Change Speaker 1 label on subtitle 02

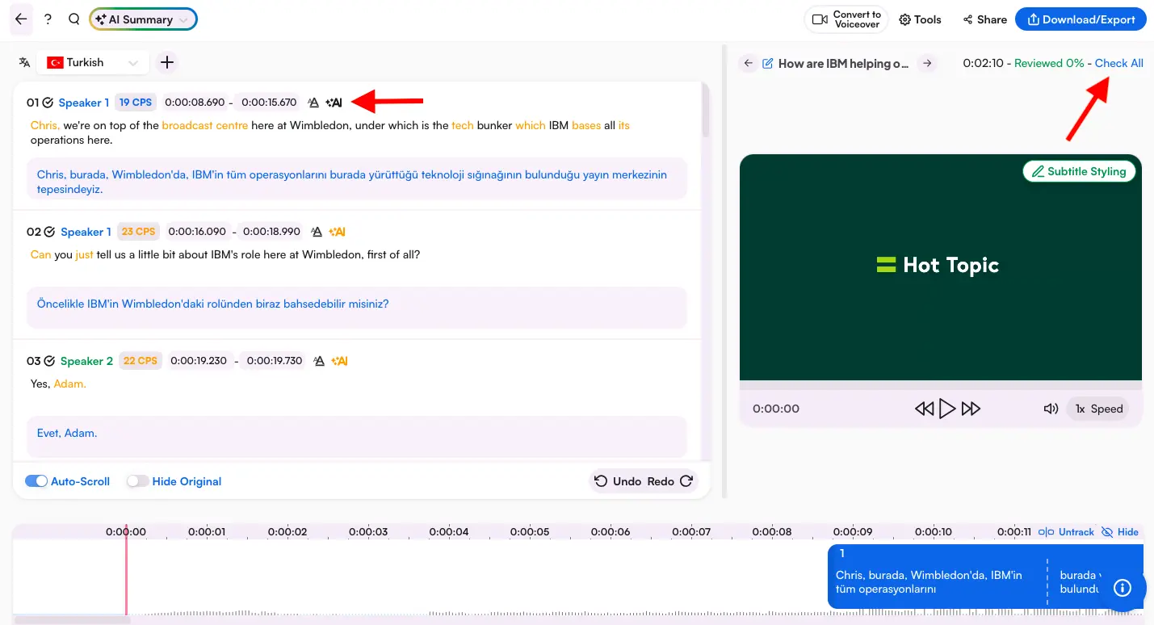pyautogui.click(x=86, y=232)
